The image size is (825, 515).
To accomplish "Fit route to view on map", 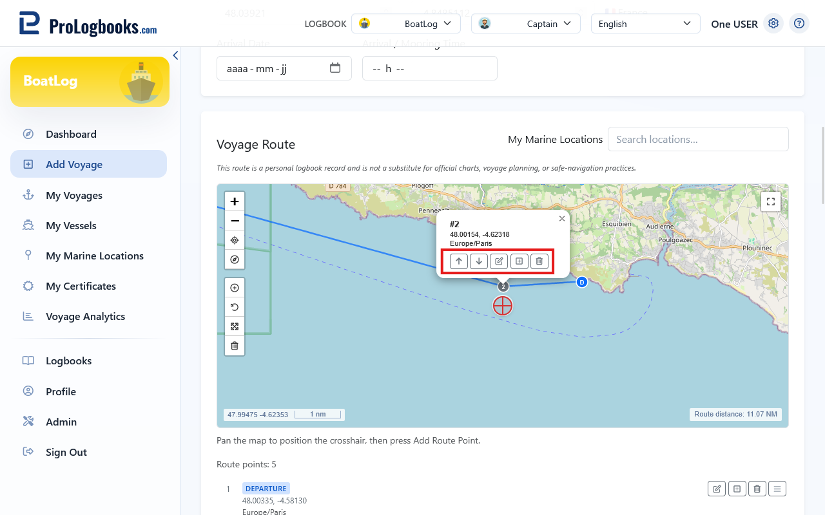I will (x=235, y=326).
